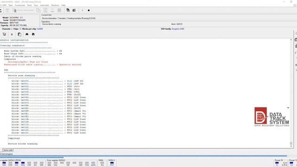
Task: Click the Operation field reading Service blocks scanning
Action: point(52,24)
